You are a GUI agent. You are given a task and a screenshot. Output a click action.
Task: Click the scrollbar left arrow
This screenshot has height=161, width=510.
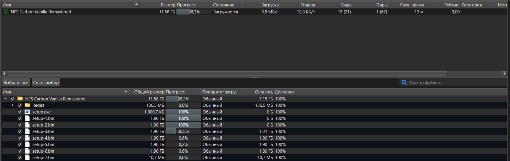coord(4,73)
